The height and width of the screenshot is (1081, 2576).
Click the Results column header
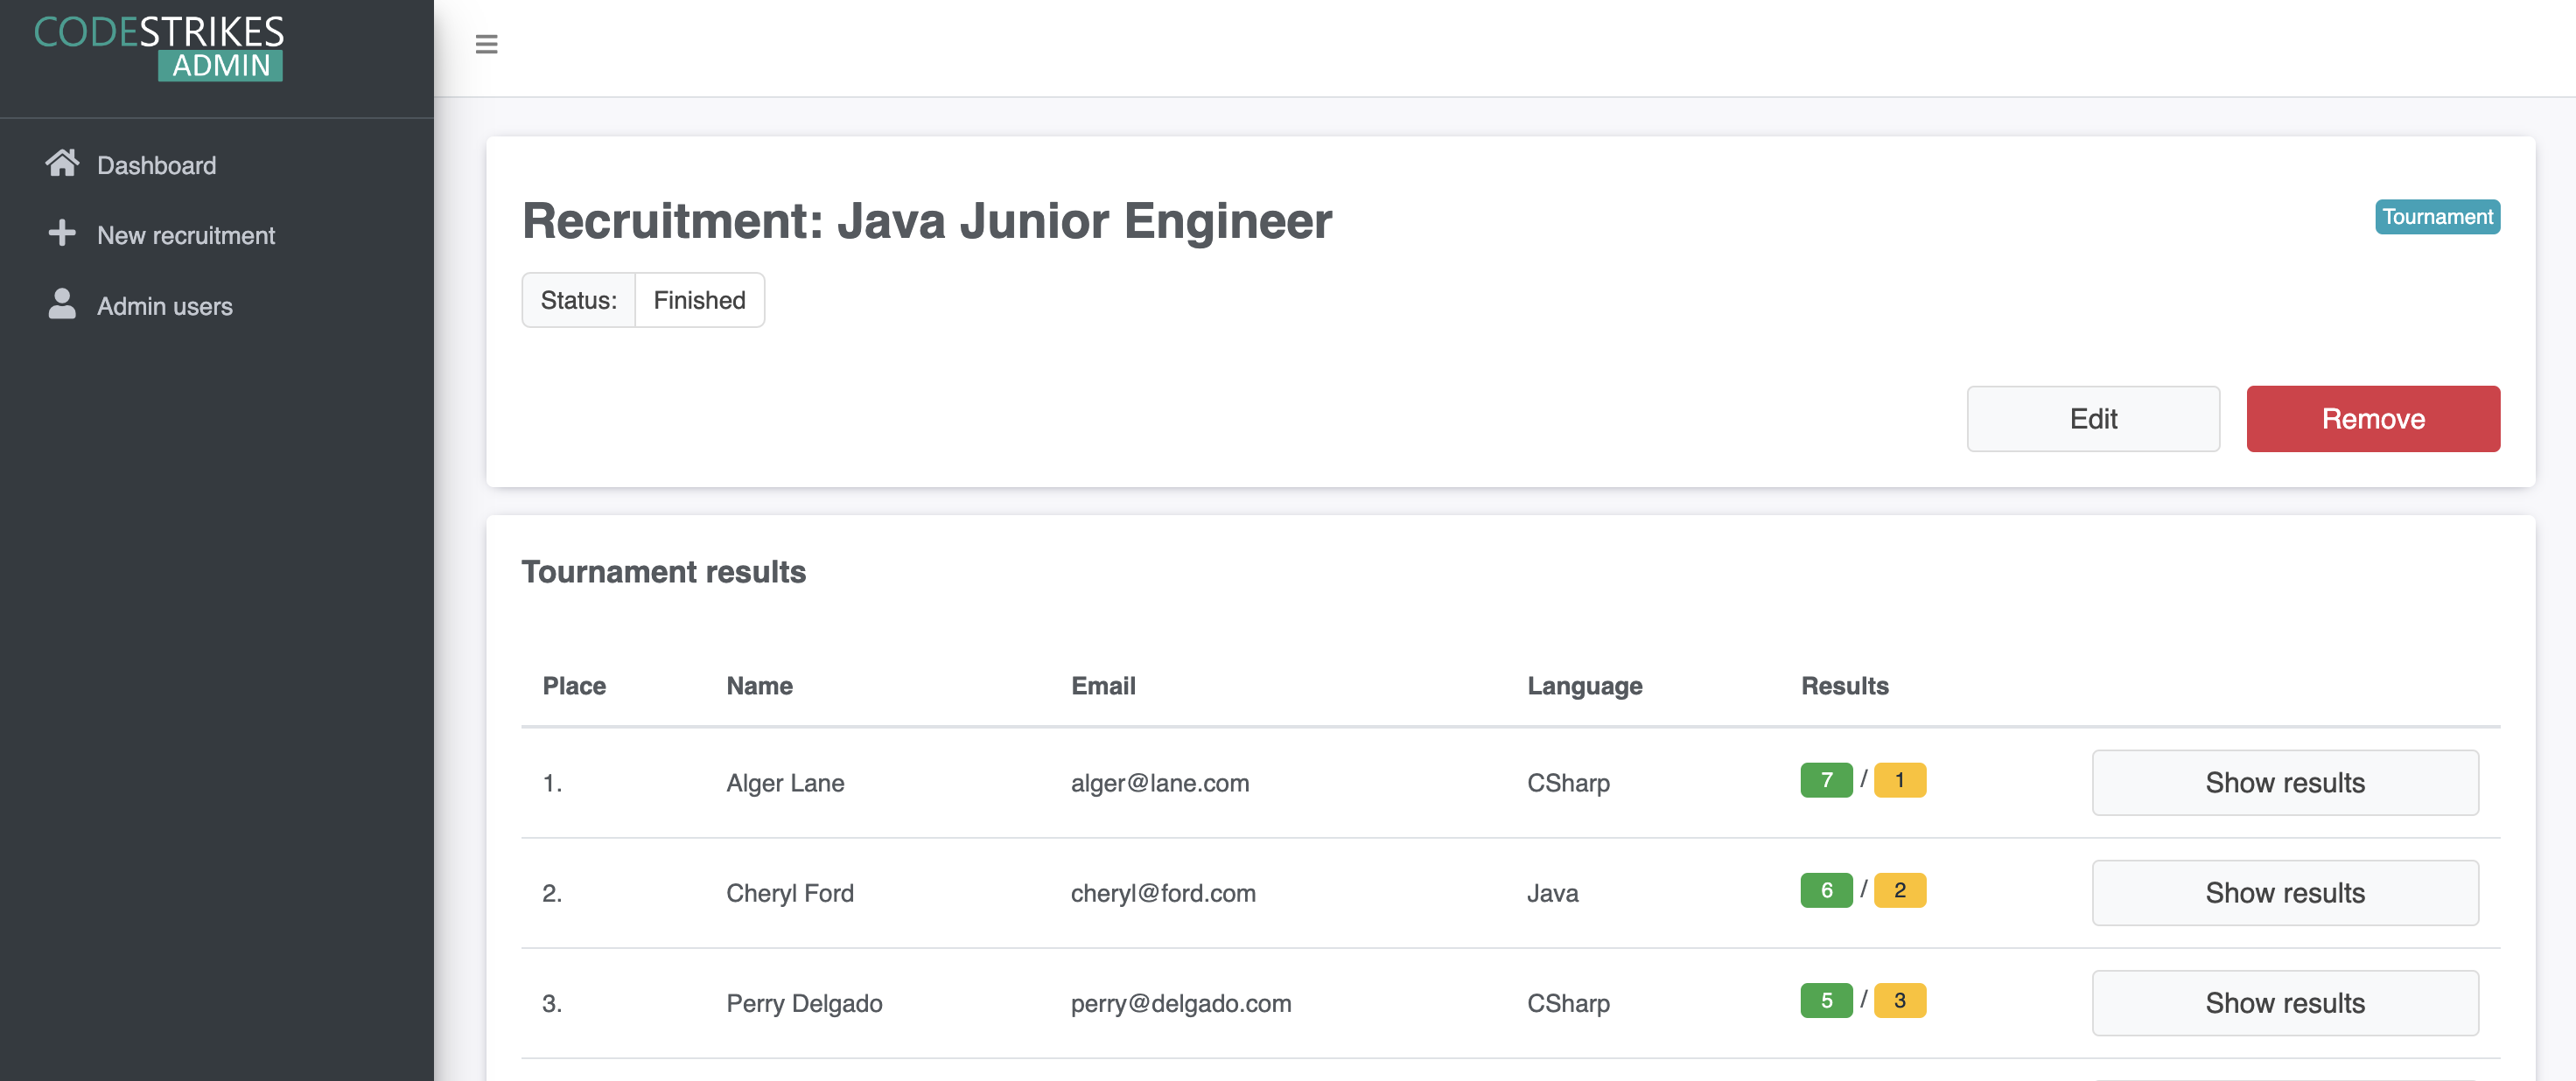pyautogui.click(x=1844, y=686)
